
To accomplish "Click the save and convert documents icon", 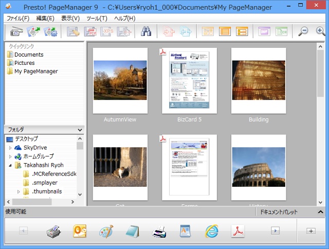I will pos(124,31).
